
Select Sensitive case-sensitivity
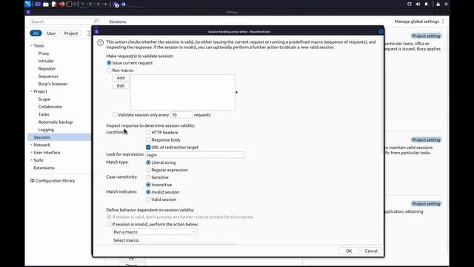148,177
